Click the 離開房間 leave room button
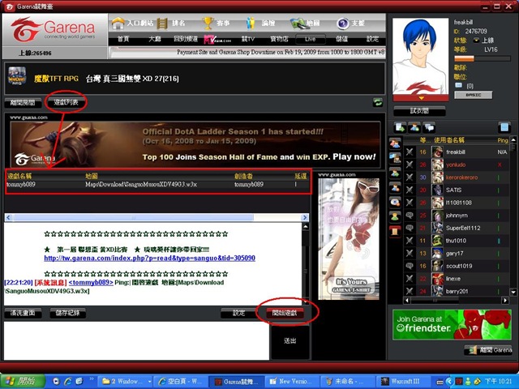This screenshot has height=389, width=519. point(23,103)
